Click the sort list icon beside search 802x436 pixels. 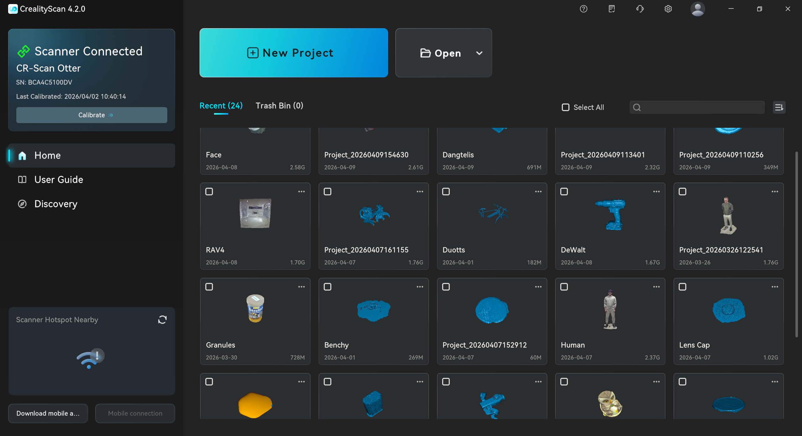779,107
